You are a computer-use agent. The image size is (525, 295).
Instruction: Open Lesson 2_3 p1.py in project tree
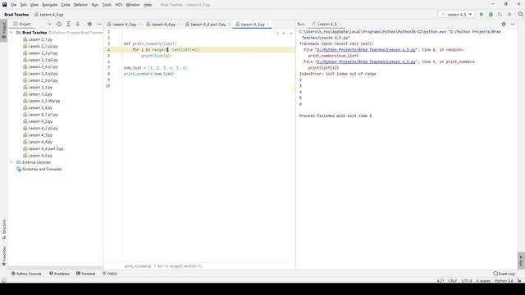(x=43, y=53)
